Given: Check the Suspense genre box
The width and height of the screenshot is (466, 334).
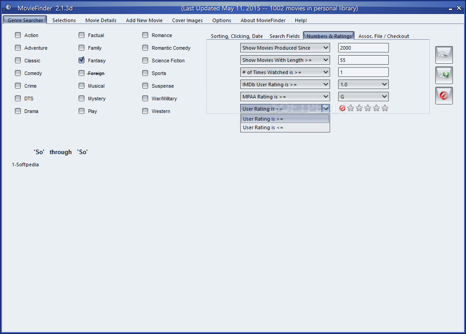Looking at the screenshot, I should [x=145, y=86].
